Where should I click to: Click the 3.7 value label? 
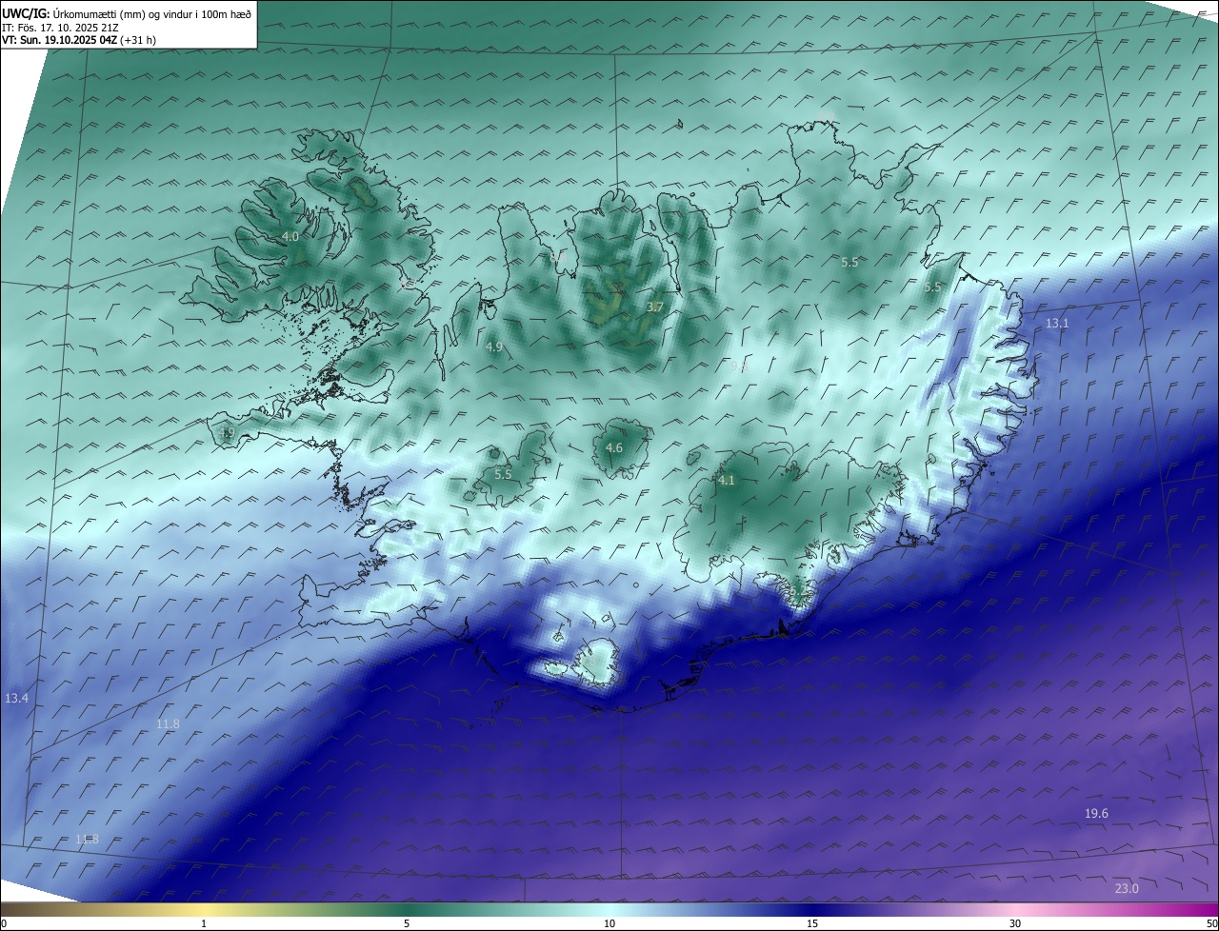[x=654, y=307]
